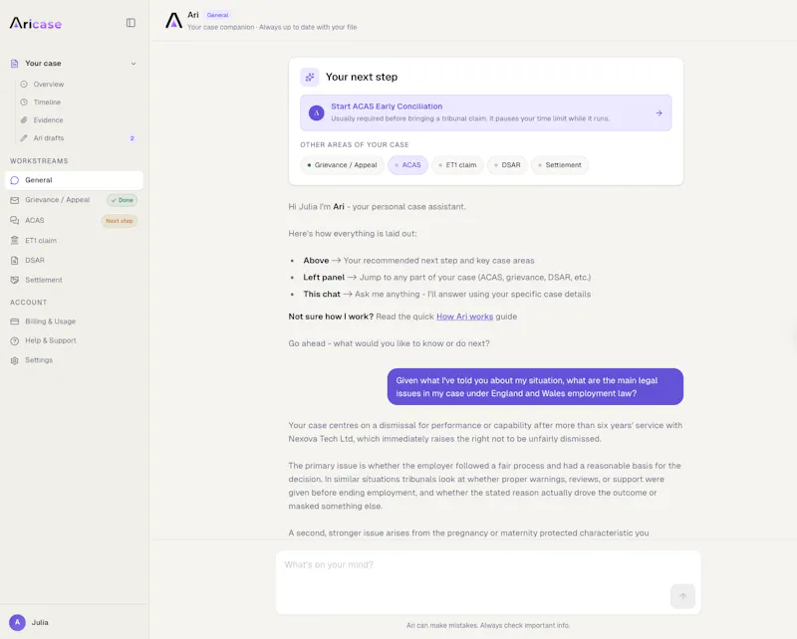Click the Settlement handshake icon

[x=14, y=280]
